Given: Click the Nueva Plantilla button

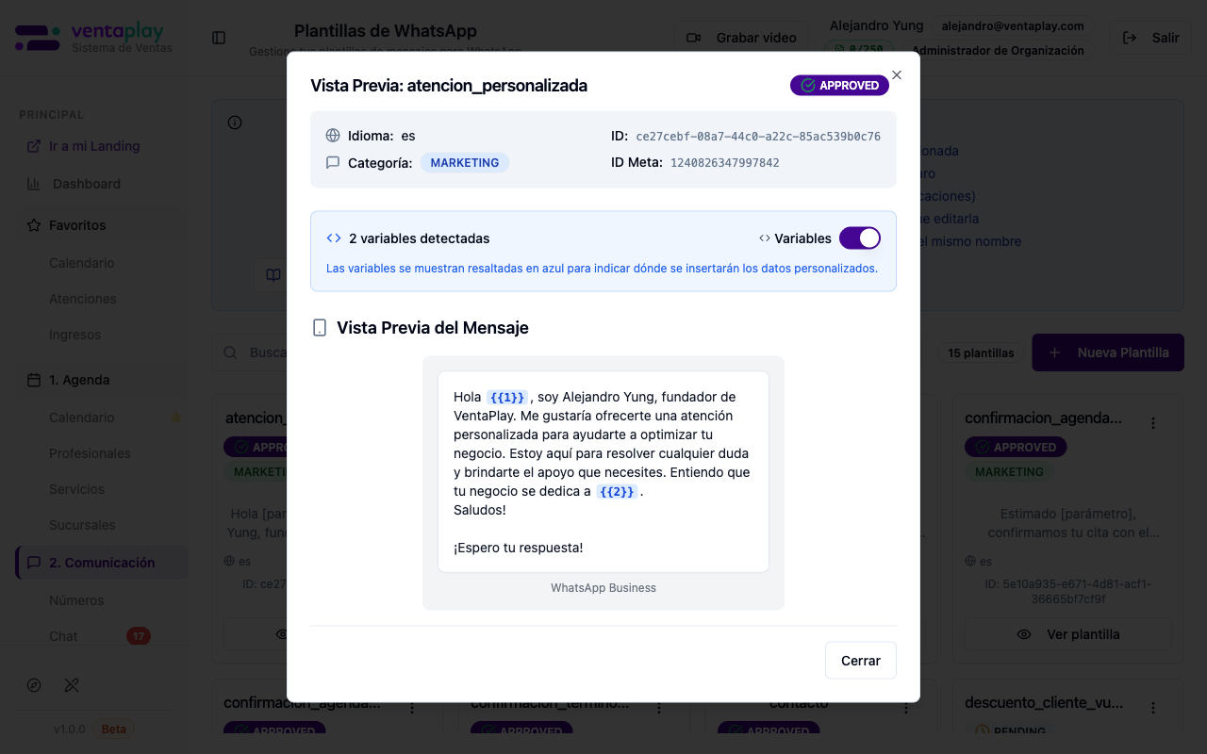Looking at the screenshot, I should 1108,352.
